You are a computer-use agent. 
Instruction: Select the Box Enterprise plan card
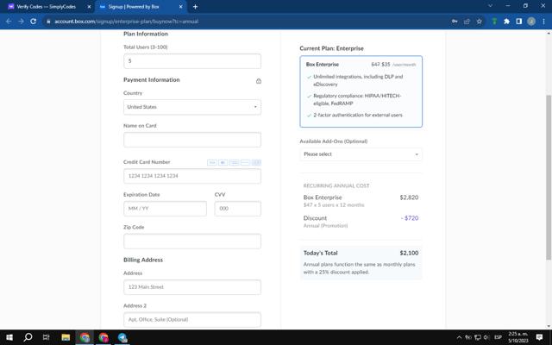pos(361,91)
